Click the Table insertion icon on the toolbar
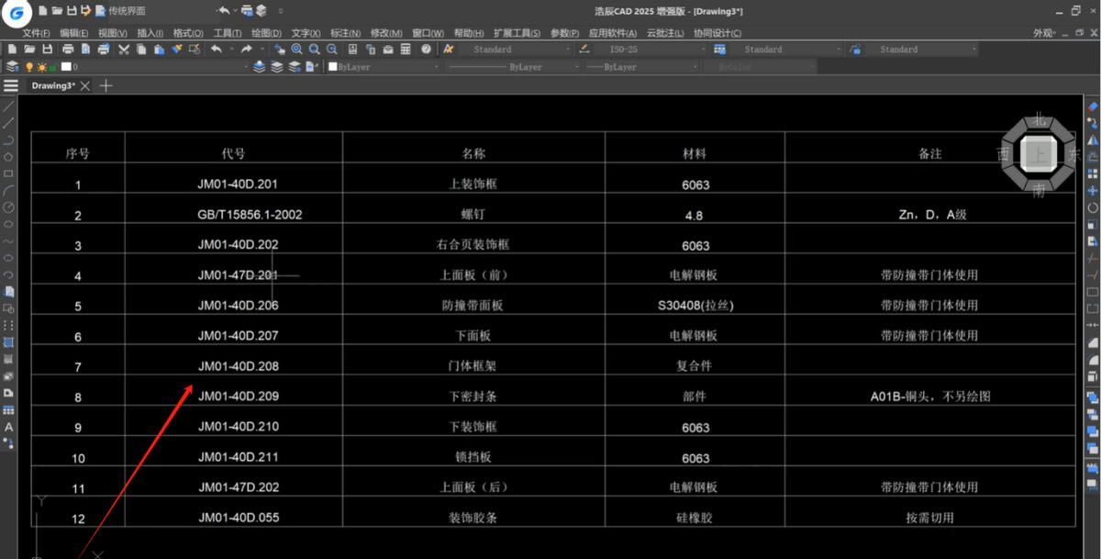The width and height of the screenshot is (1101, 559). point(406,49)
